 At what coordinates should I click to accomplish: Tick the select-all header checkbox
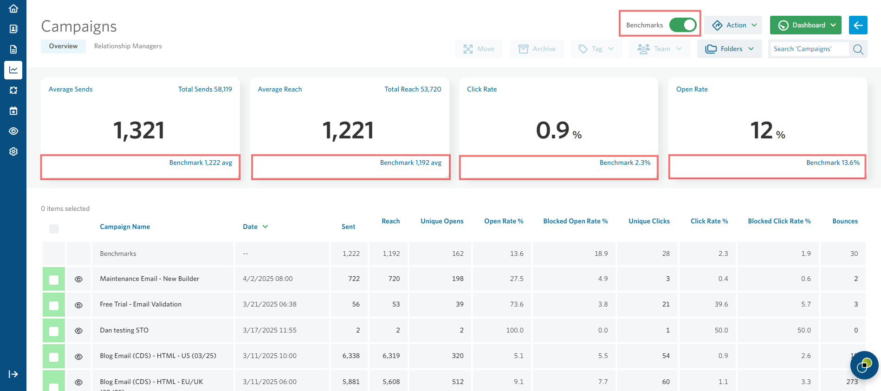pos(54,229)
